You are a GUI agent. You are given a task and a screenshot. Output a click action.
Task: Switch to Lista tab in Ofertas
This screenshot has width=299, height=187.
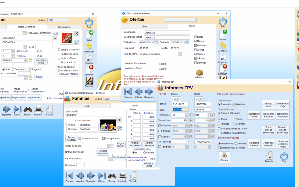pos(144,26)
